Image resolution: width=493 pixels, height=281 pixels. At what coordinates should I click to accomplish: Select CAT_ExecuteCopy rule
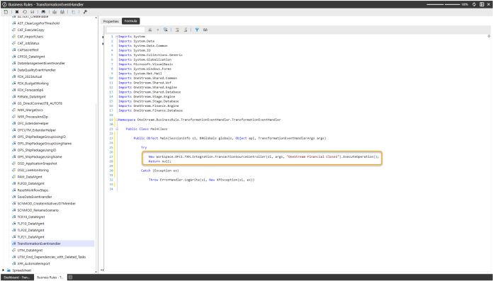[31, 30]
